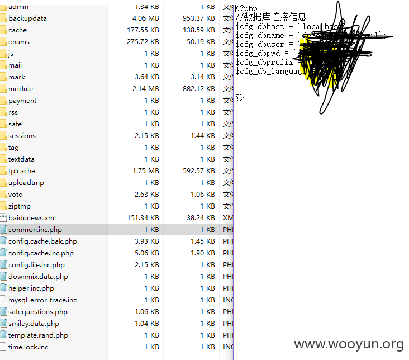The height and width of the screenshot is (360, 409).
Task: Select the helper.inc.php file name
Action: pos(31,288)
